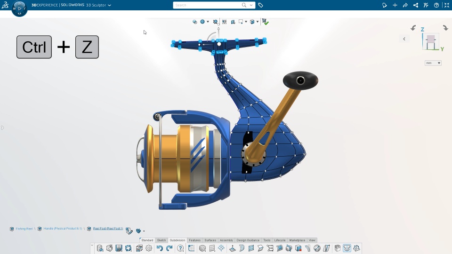Open the Lifecycle tab

pos(280,240)
